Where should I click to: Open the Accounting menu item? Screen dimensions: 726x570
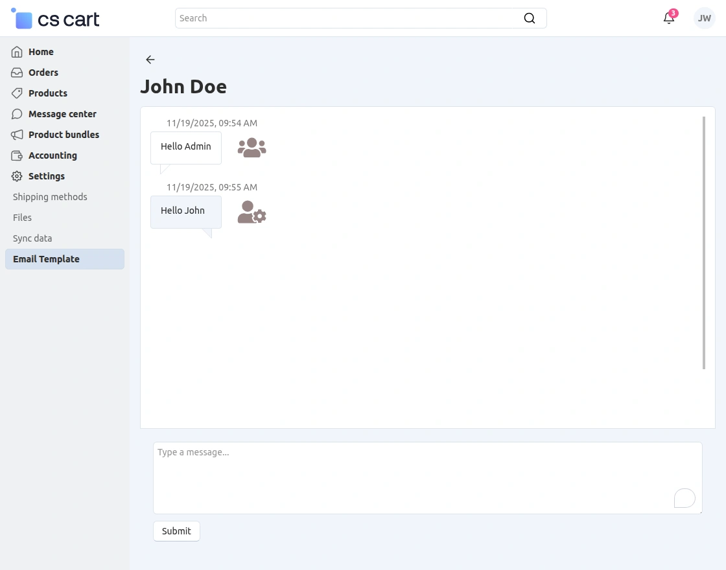(x=53, y=155)
